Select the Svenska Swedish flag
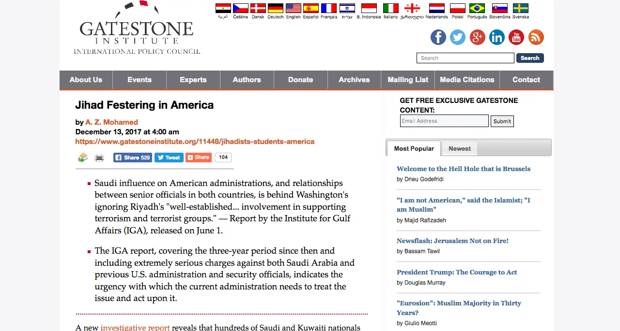 click(x=521, y=8)
